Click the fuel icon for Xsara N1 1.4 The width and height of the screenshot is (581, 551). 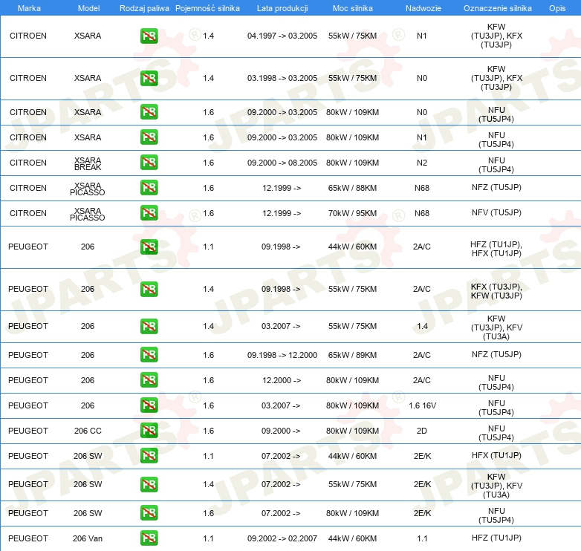pyautogui.click(x=149, y=36)
